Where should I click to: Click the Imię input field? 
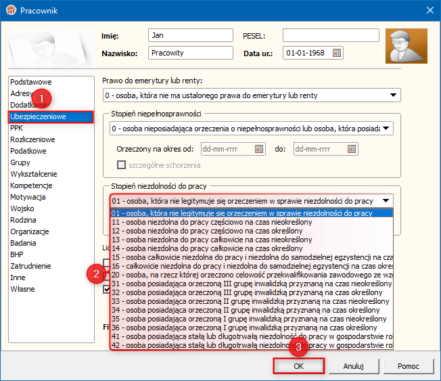[191, 35]
